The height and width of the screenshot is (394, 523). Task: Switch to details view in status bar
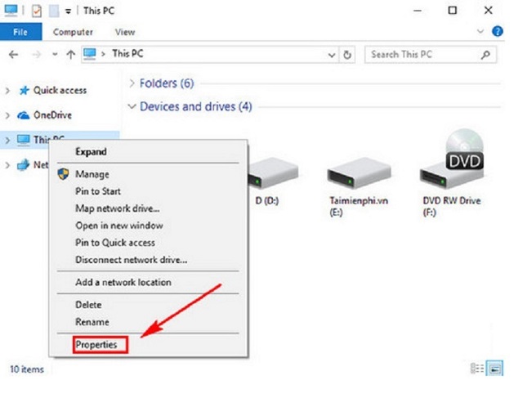pos(477,369)
